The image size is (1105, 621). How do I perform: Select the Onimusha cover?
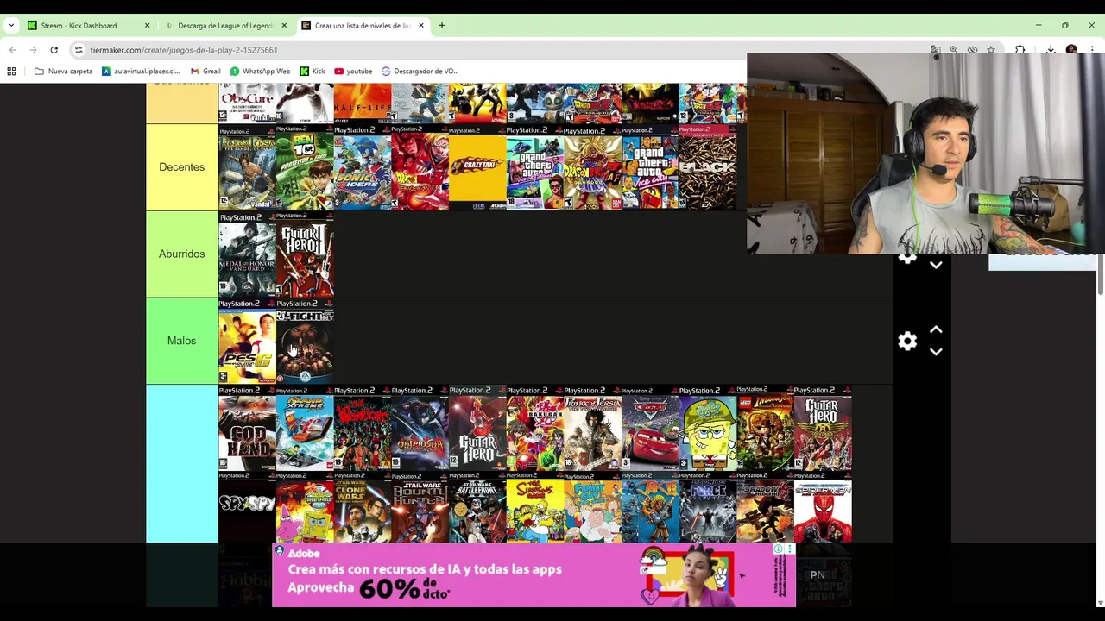pos(420,428)
